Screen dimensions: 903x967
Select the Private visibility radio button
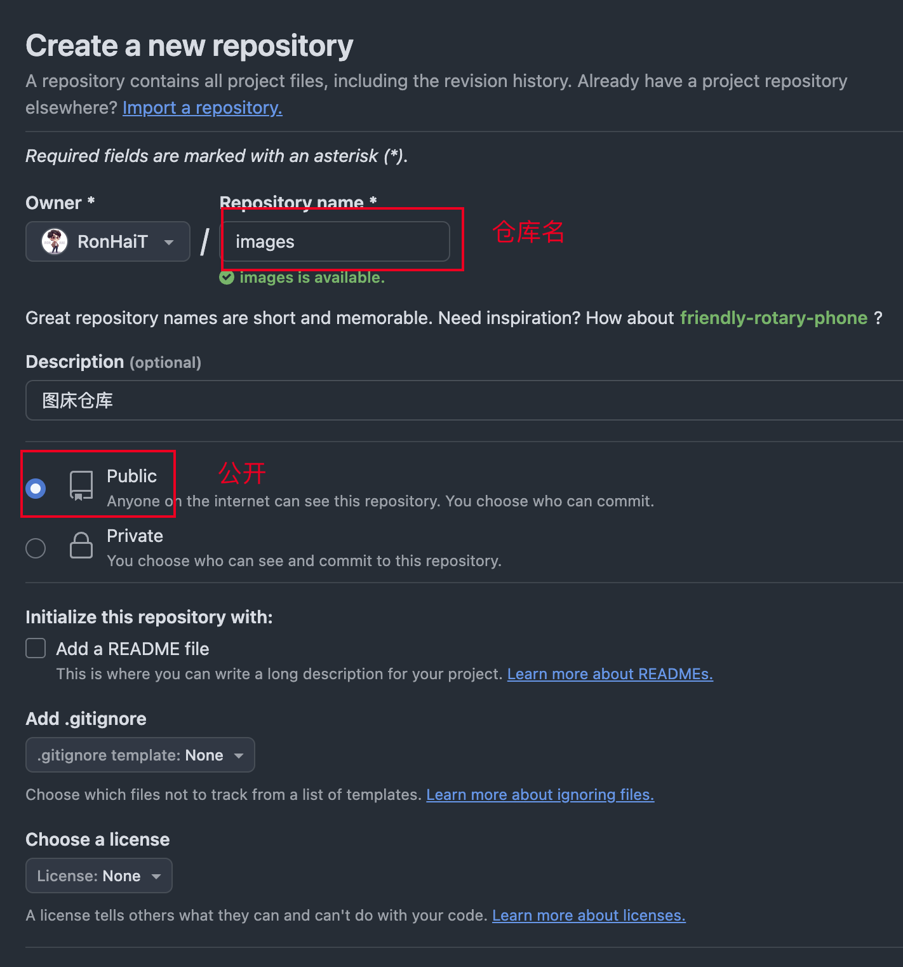(36, 548)
